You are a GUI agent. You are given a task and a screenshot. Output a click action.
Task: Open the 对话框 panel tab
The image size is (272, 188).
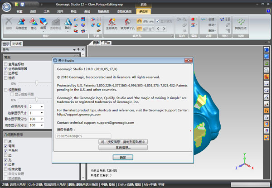tap(18, 44)
